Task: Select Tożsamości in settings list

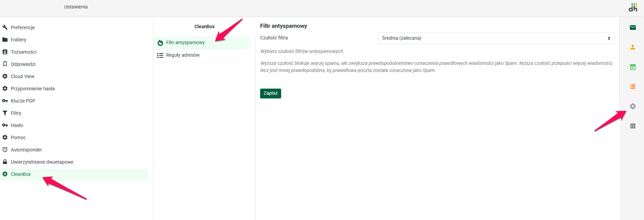Action: click(23, 52)
